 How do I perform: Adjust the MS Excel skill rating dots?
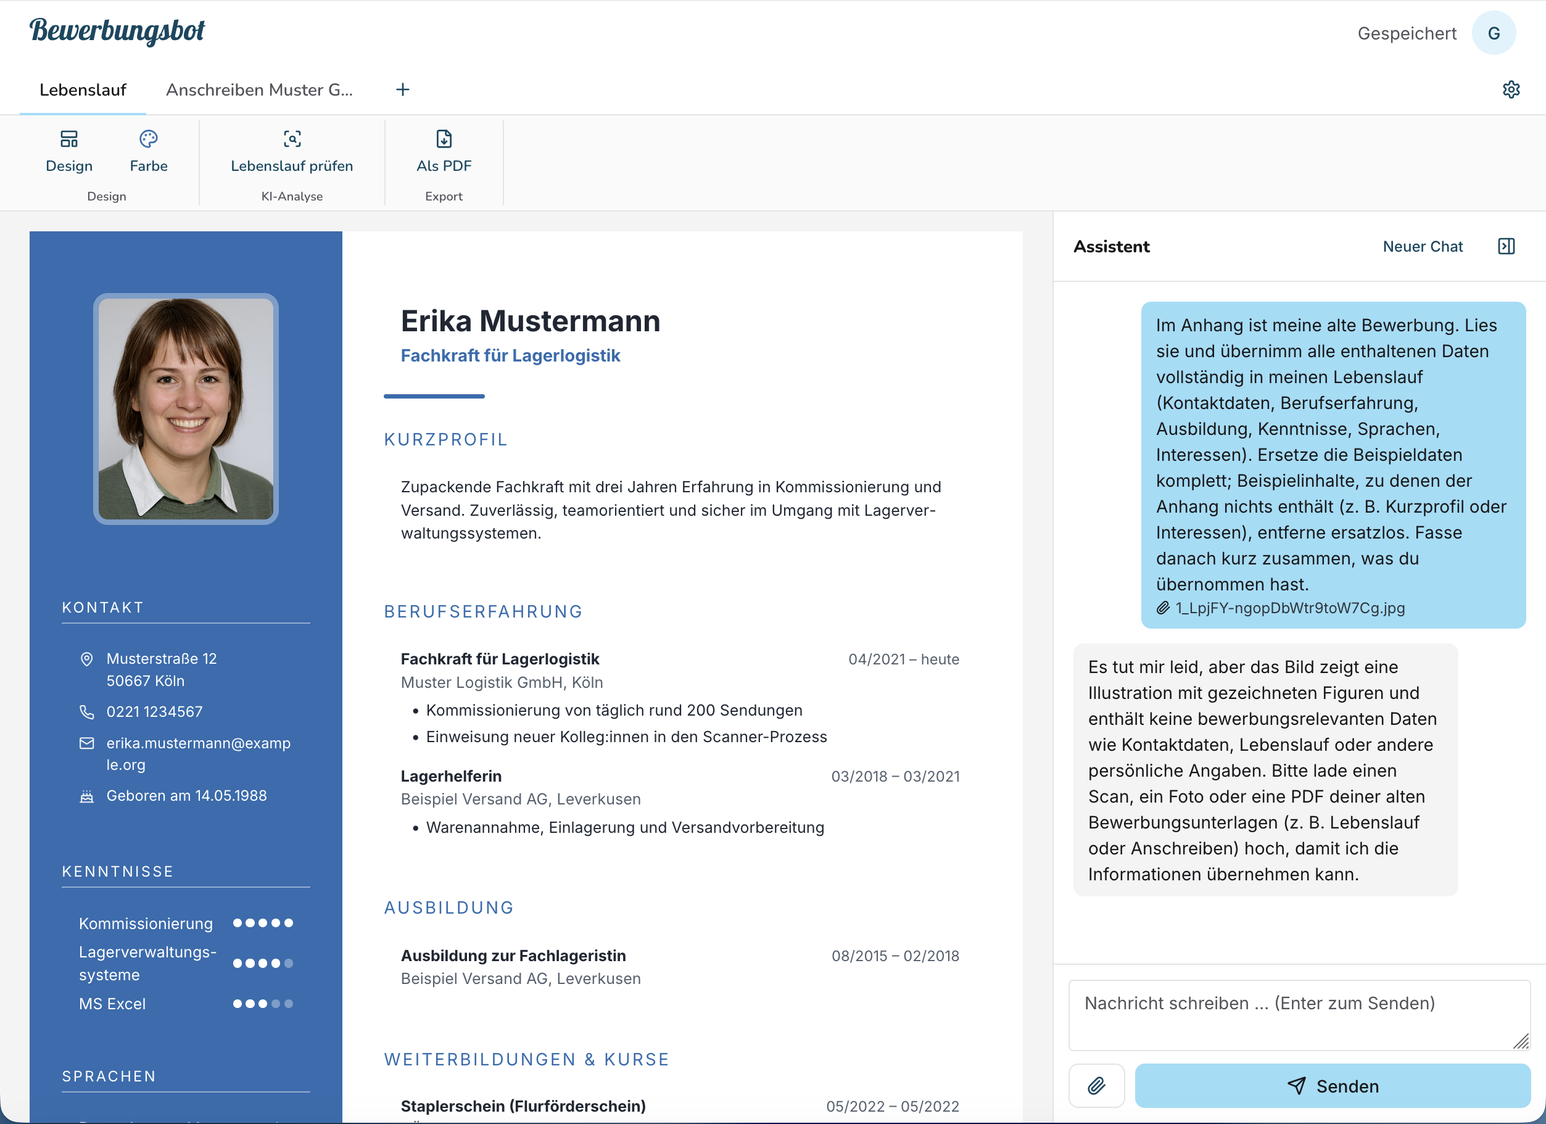tap(263, 1003)
